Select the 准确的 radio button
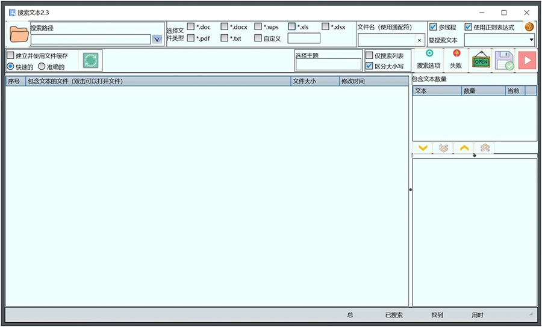This screenshot has width=542, height=327. tap(42, 67)
